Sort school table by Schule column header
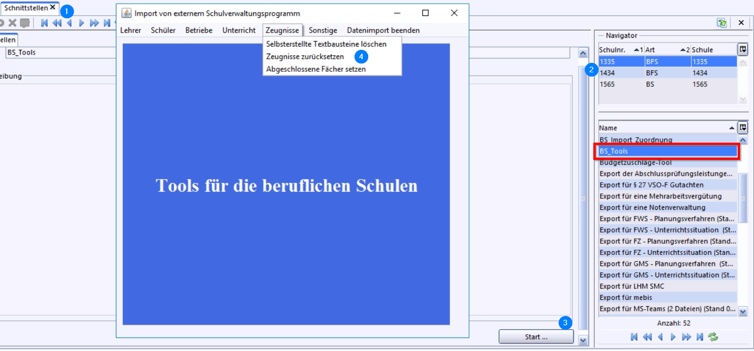This screenshot has width=754, height=351. coord(714,49)
